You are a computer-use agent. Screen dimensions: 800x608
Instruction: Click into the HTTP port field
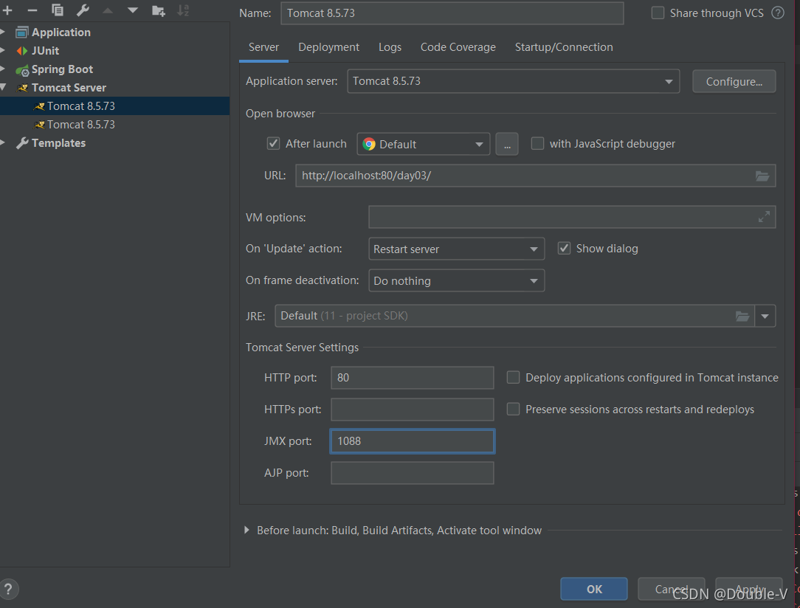pyautogui.click(x=413, y=378)
